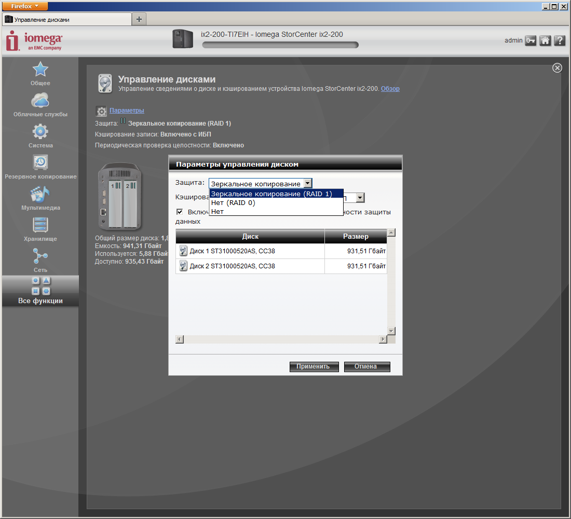Screen dimensions: 571x519
Task: Click the two-bay NAS device image
Action: [x=120, y=196]
